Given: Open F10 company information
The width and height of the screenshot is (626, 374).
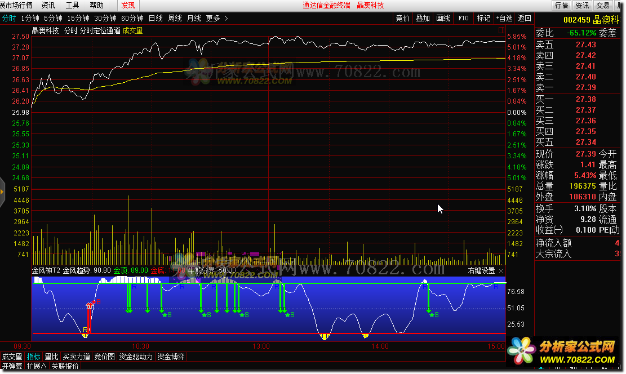Looking at the screenshot, I should (x=464, y=19).
